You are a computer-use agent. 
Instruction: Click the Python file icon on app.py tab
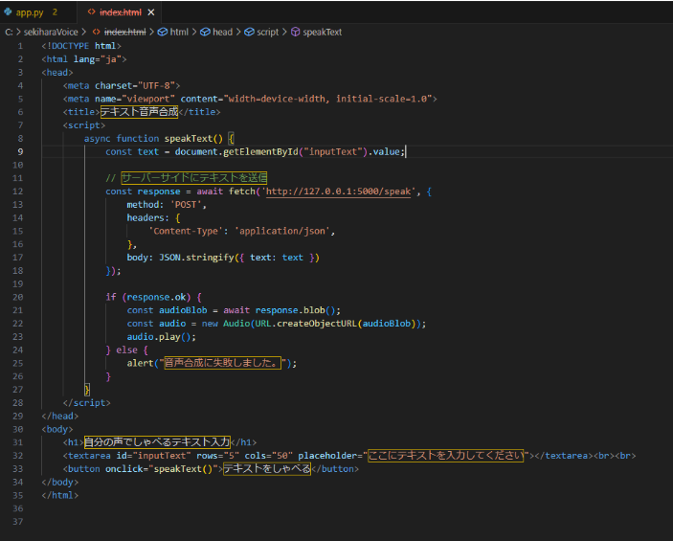coord(8,12)
